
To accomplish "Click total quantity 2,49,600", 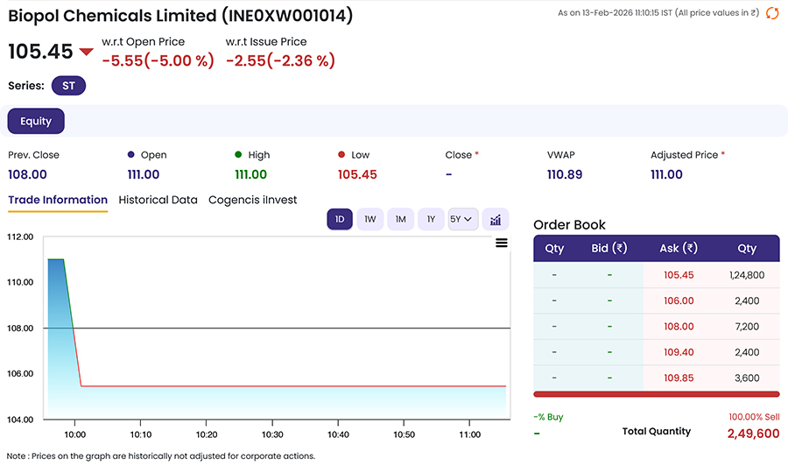I will click(753, 434).
